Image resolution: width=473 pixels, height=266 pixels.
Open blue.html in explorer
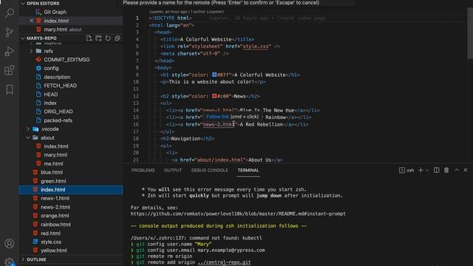52,172
